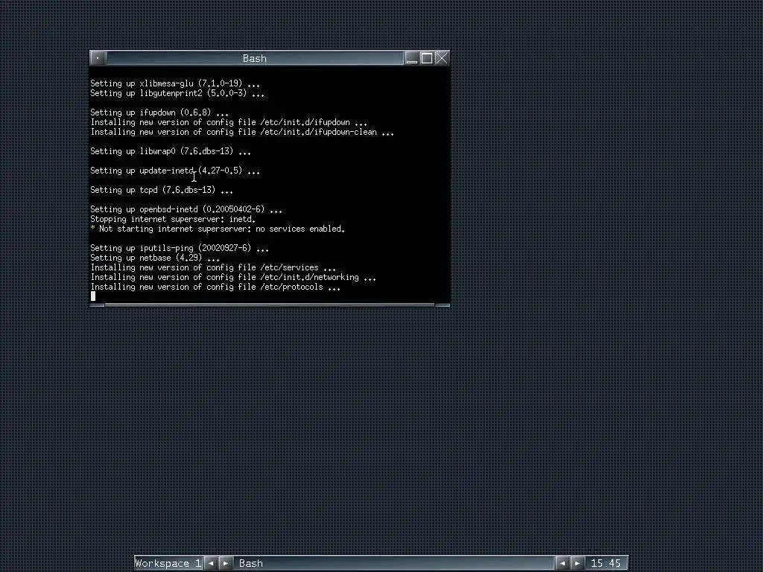Grab the left resize grip of Bash window
The height and width of the screenshot is (572, 763).
pyautogui.click(x=98, y=305)
